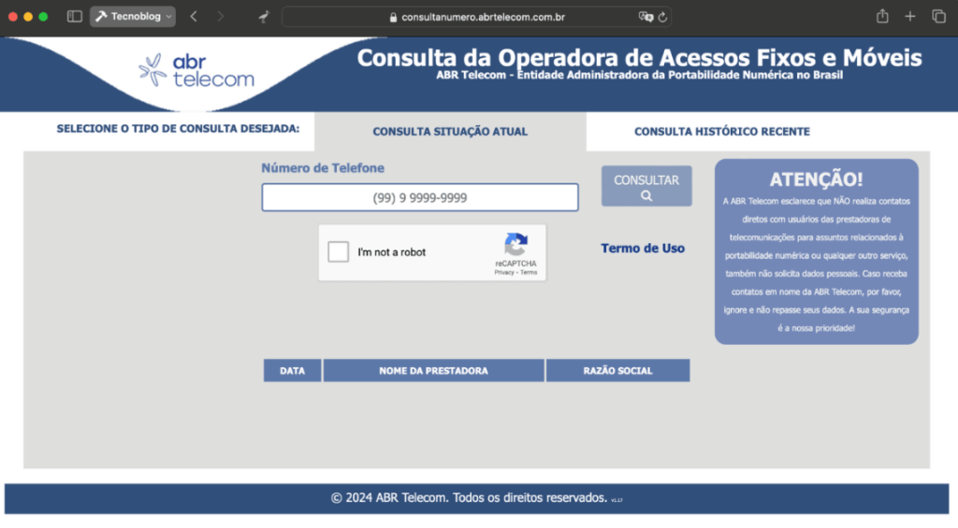Open the Termo de Uso link
This screenshot has height=528, width=958.
click(x=643, y=249)
